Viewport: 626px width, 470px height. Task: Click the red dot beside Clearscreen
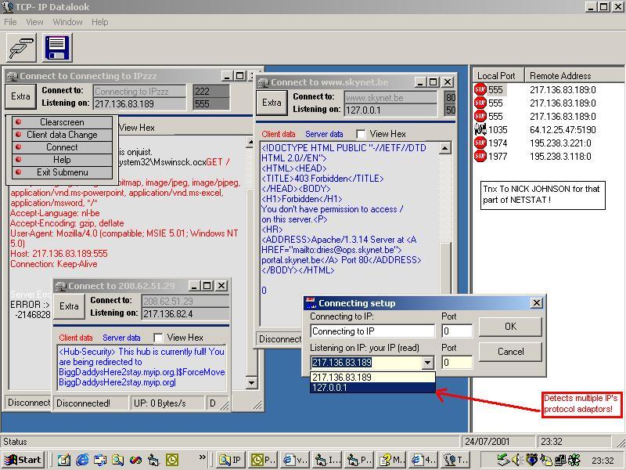[x=18, y=122]
